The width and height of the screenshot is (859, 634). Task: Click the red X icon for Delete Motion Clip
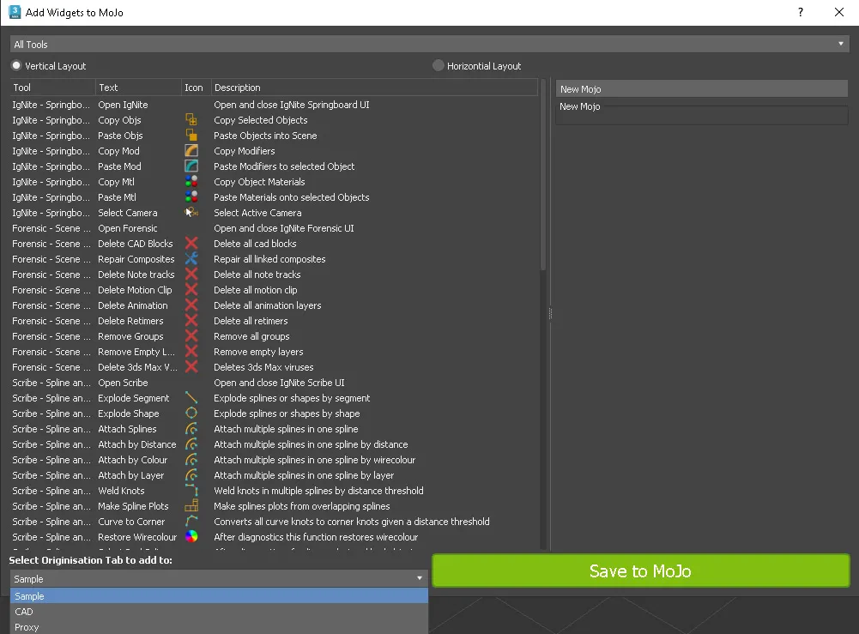pos(191,290)
